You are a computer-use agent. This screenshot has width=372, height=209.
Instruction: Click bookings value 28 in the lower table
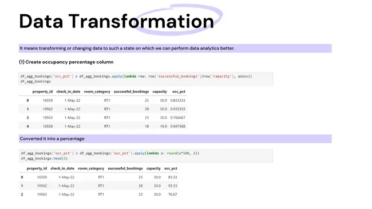(141, 186)
